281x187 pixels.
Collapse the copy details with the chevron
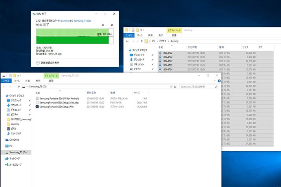pos(38,62)
